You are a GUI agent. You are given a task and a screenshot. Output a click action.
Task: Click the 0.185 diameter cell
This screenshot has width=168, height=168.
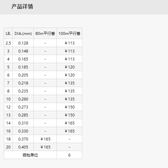tap(23, 67)
